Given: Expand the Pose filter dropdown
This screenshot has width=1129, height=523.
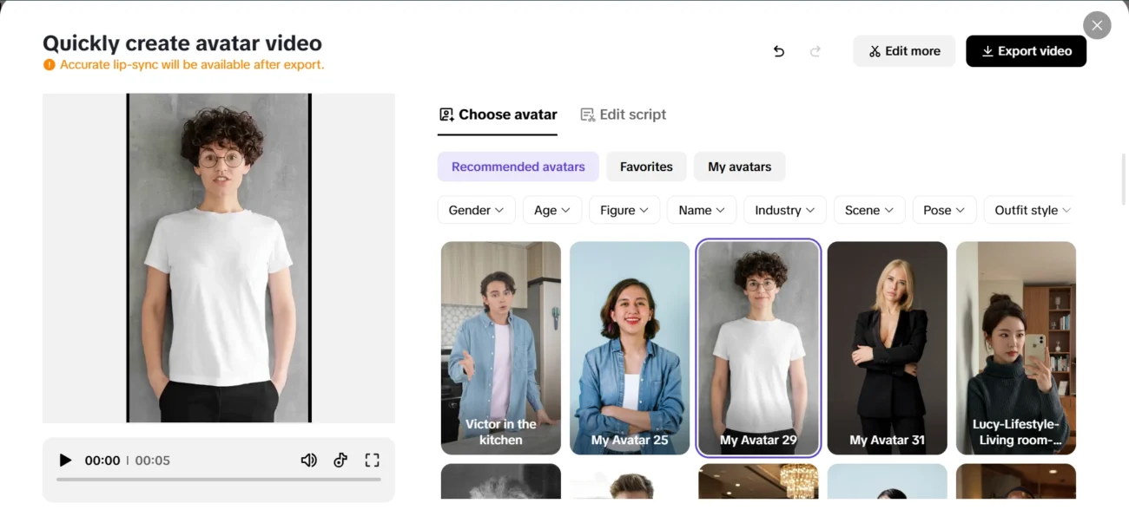Looking at the screenshot, I should [x=944, y=210].
